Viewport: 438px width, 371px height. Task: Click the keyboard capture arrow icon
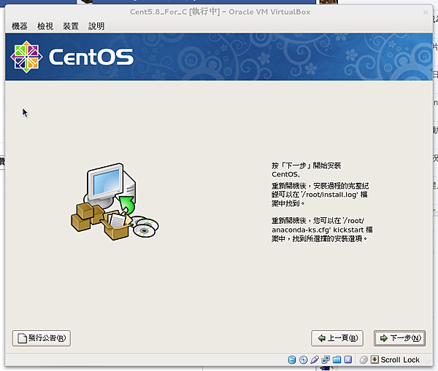pyautogui.click(x=374, y=360)
